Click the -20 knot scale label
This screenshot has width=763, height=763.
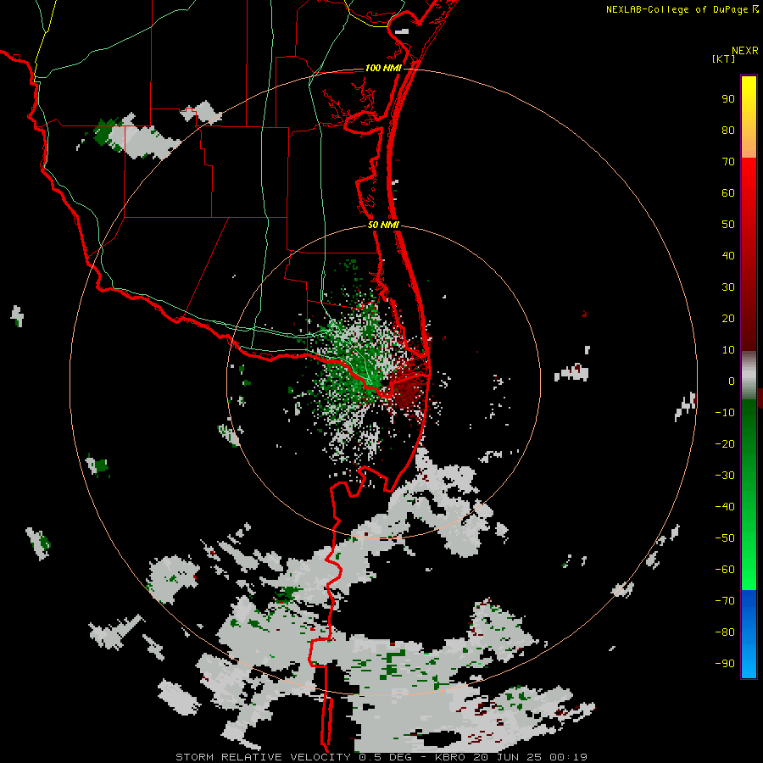click(x=725, y=444)
